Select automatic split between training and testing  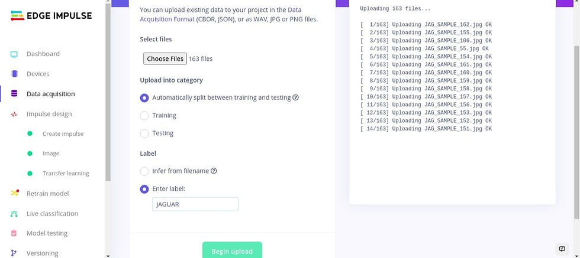pos(144,98)
